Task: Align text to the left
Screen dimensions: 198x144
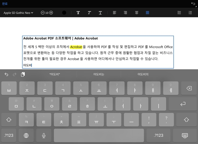Action: [115, 13]
